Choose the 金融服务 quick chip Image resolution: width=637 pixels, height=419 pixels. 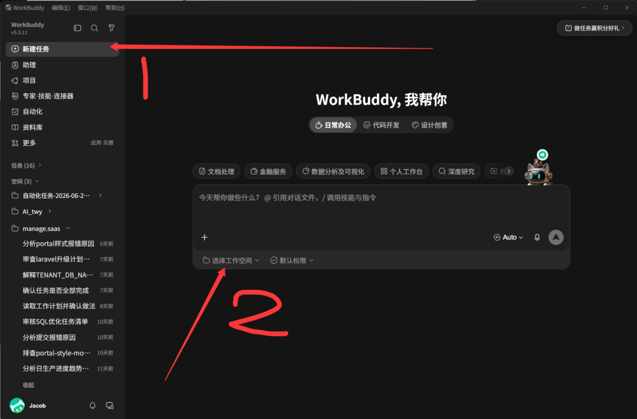tap(268, 171)
